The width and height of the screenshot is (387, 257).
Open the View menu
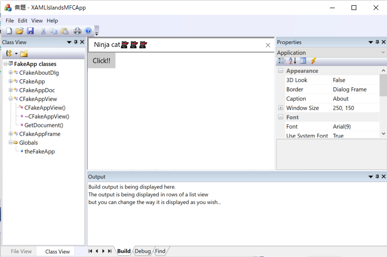point(37,21)
